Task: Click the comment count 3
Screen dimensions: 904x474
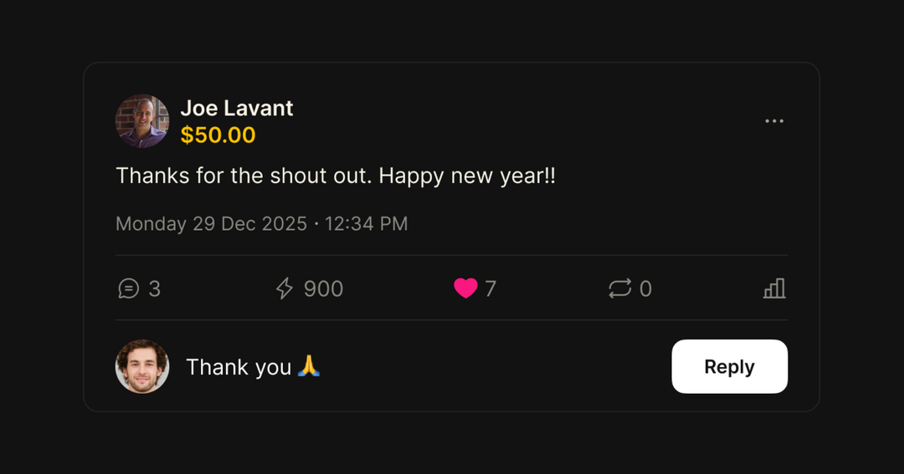Action: [x=155, y=289]
